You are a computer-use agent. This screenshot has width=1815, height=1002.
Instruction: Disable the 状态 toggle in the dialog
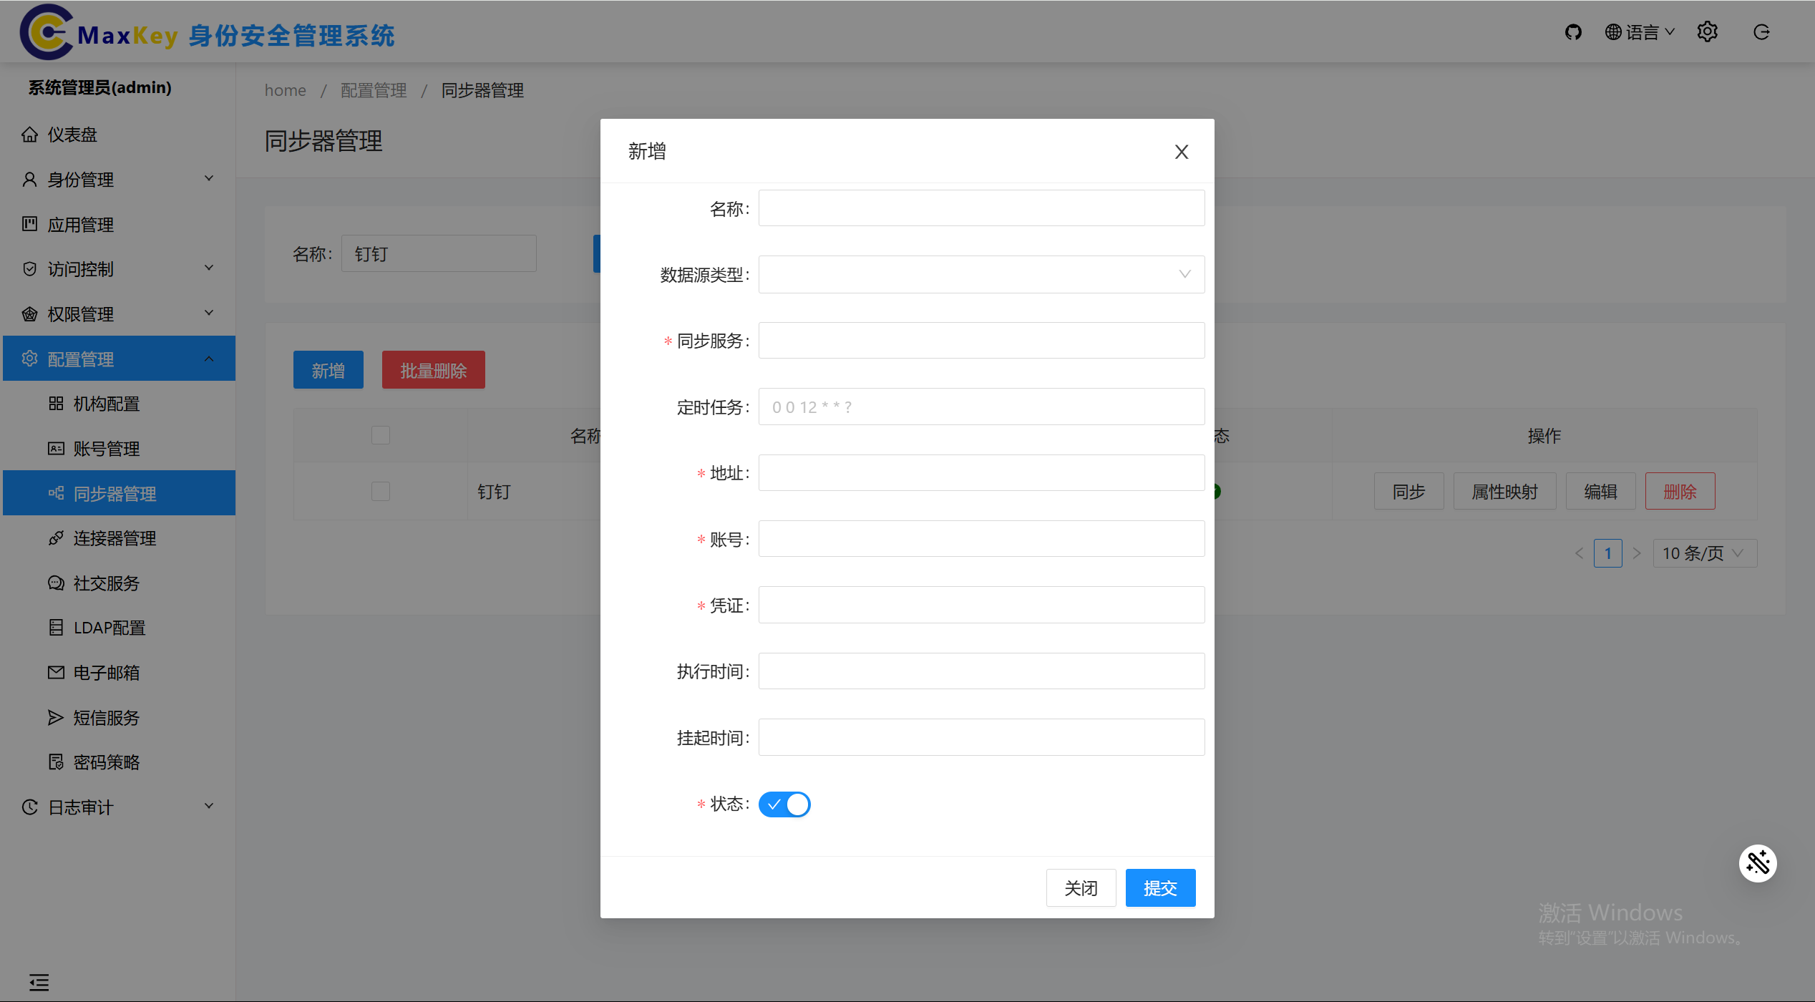(x=784, y=804)
